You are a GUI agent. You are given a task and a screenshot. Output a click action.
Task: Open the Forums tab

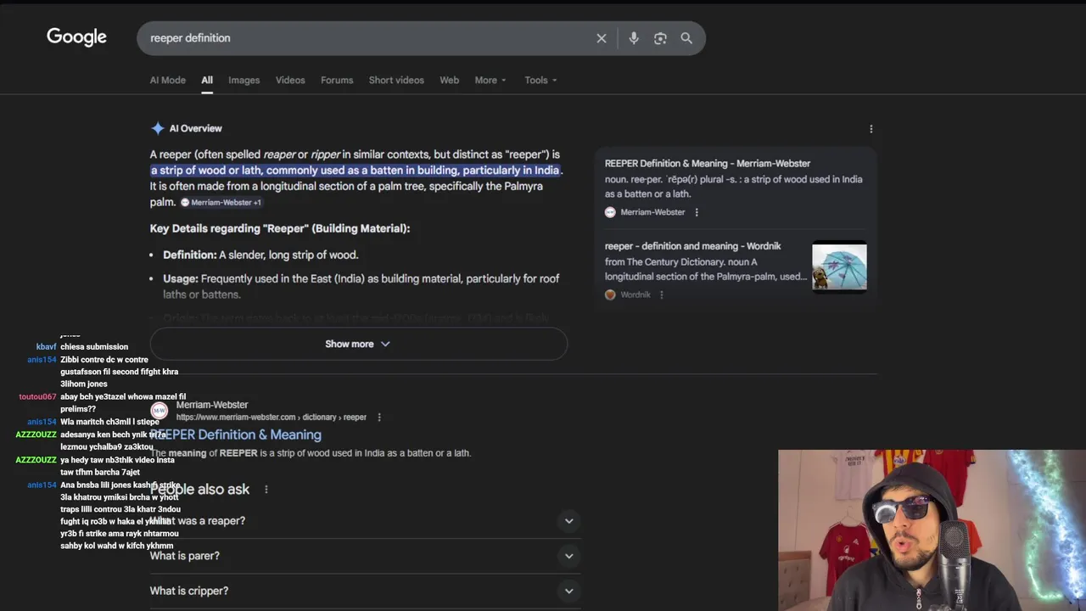click(x=337, y=80)
